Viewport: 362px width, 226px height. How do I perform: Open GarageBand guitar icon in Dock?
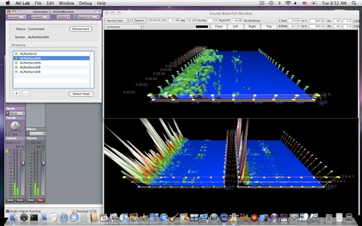[174, 217]
